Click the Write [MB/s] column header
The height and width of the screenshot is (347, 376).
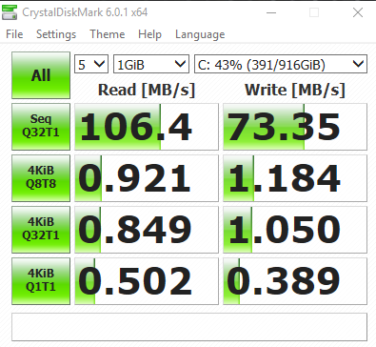(295, 91)
